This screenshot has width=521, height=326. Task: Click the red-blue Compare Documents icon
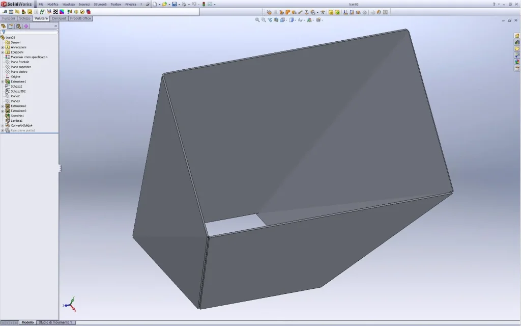coord(89,12)
